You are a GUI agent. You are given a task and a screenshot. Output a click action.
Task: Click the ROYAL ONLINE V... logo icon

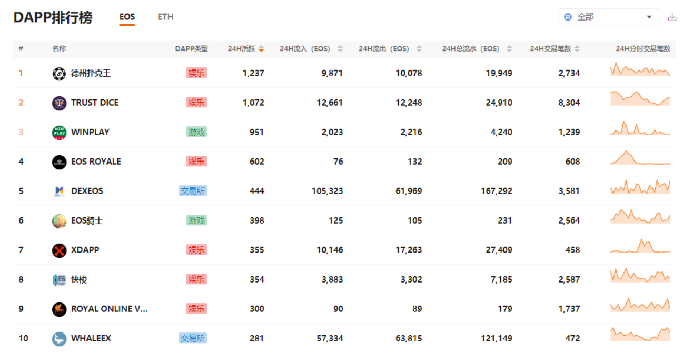click(x=59, y=309)
